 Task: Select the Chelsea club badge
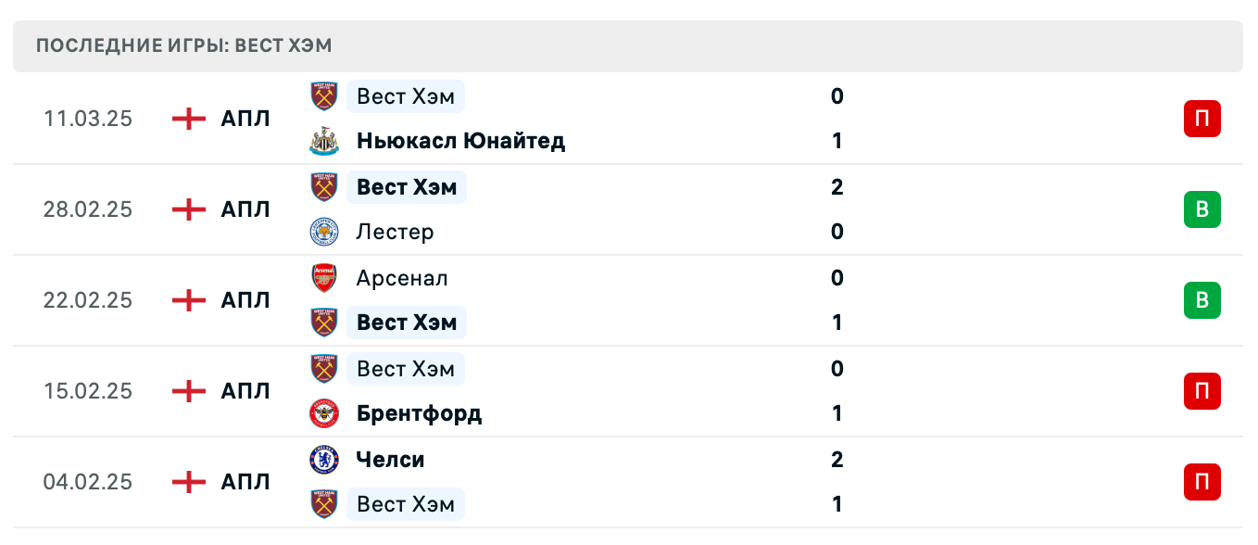point(323,460)
